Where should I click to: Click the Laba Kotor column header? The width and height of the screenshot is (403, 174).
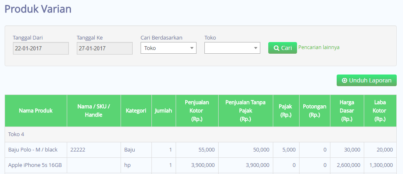click(380, 111)
